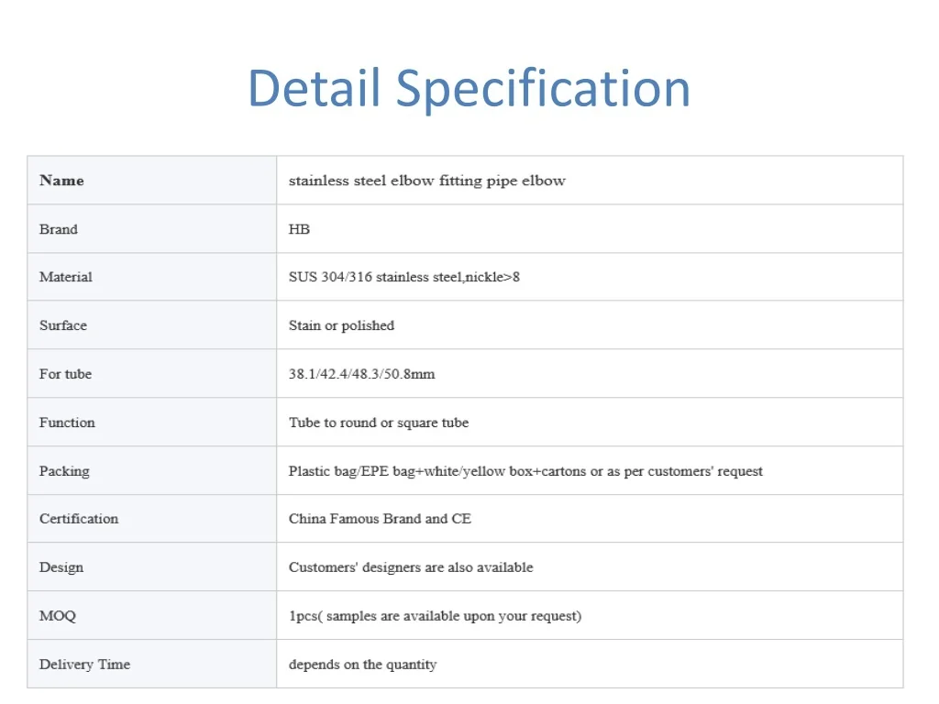The height and width of the screenshot is (704, 939).
Task: Click the Detail Specification heading
Action: point(469,89)
